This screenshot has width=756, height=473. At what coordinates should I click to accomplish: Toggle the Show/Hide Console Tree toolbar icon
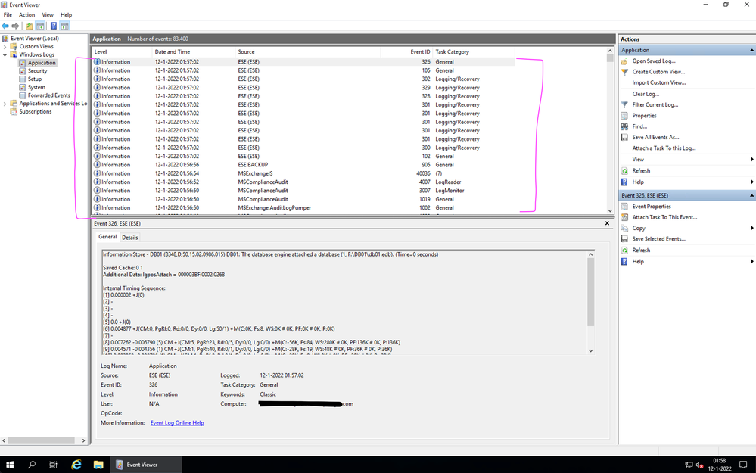pyautogui.click(x=41, y=26)
